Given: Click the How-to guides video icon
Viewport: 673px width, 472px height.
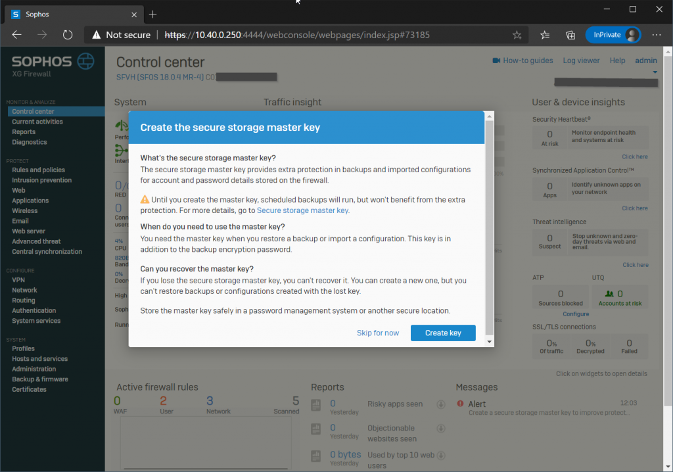Looking at the screenshot, I should 496,60.
